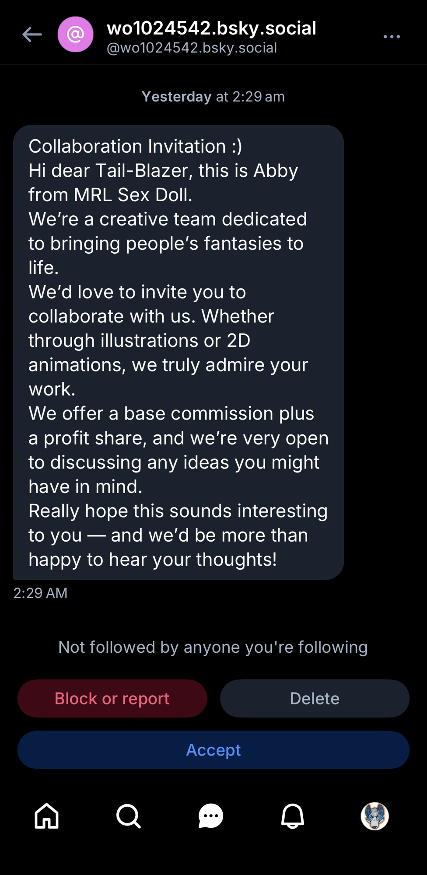427x875 pixels.
Task: Open the Notifications bell tab
Action: click(292, 816)
